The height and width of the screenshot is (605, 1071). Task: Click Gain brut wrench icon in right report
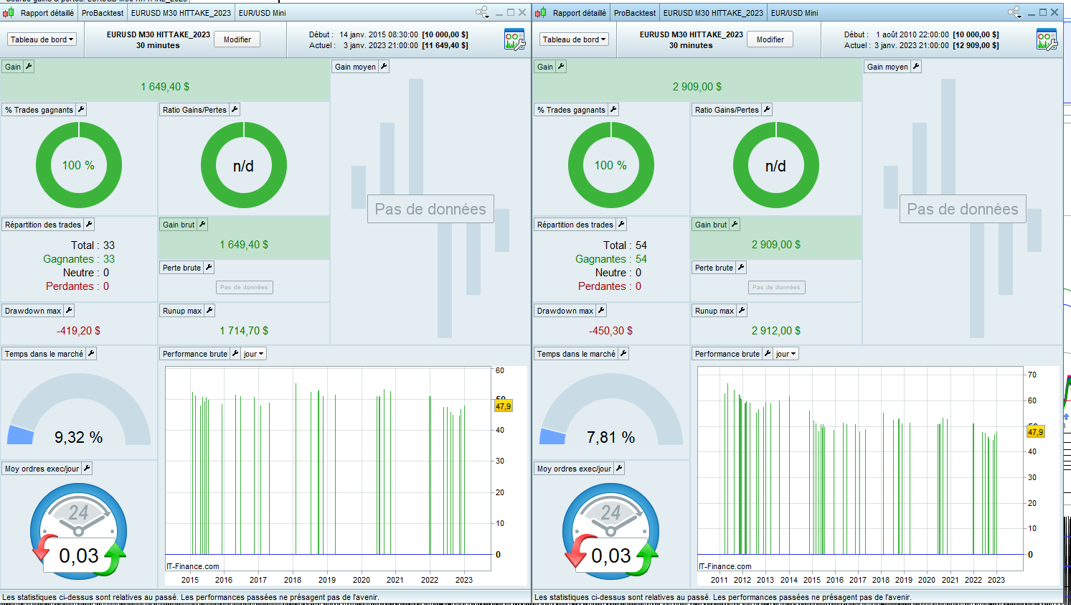tap(735, 225)
